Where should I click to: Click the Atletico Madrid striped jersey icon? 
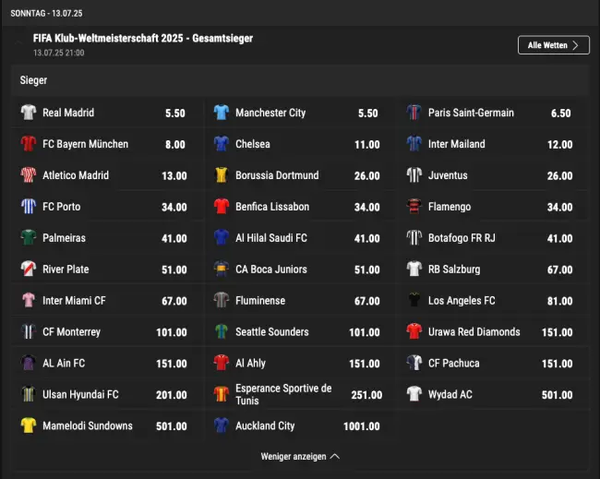coord(29,175)
